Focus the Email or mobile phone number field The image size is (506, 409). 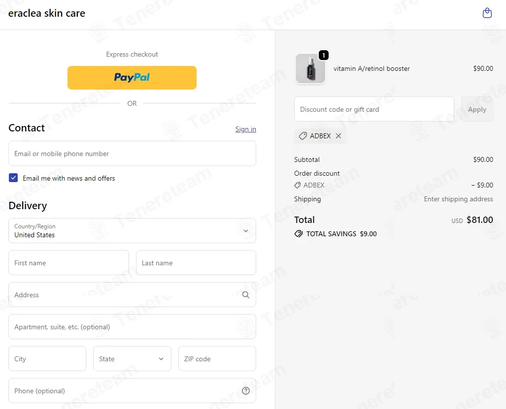point(132,154)
